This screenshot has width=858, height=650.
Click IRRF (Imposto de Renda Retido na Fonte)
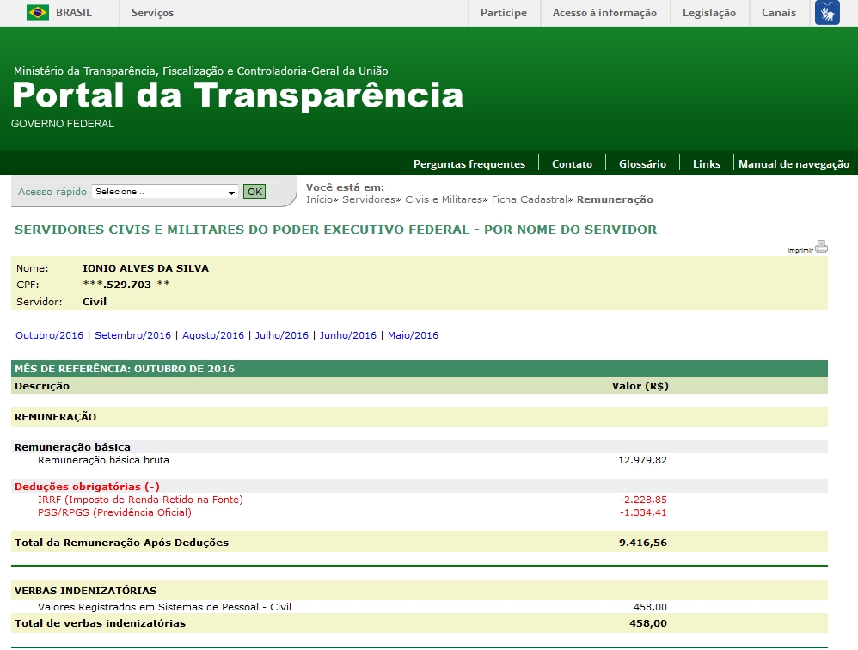point(140,500)
